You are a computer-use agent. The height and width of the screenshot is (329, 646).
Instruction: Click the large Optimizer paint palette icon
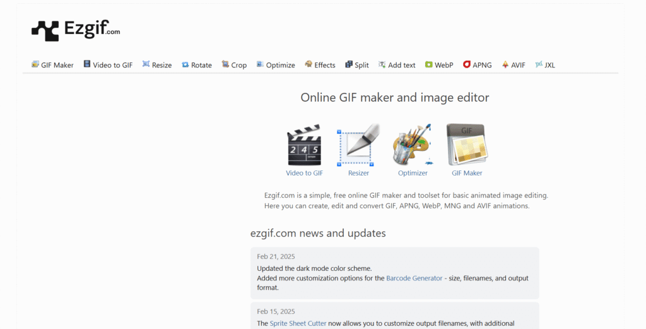413,145
